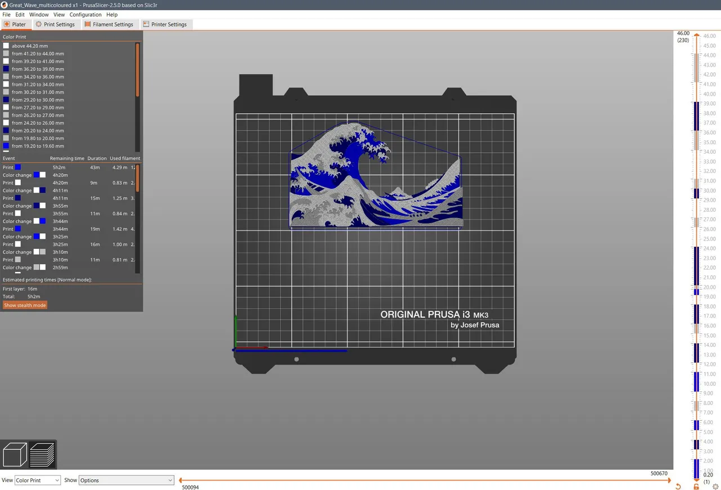Click the Show stealth mode button

coord(25,305)
